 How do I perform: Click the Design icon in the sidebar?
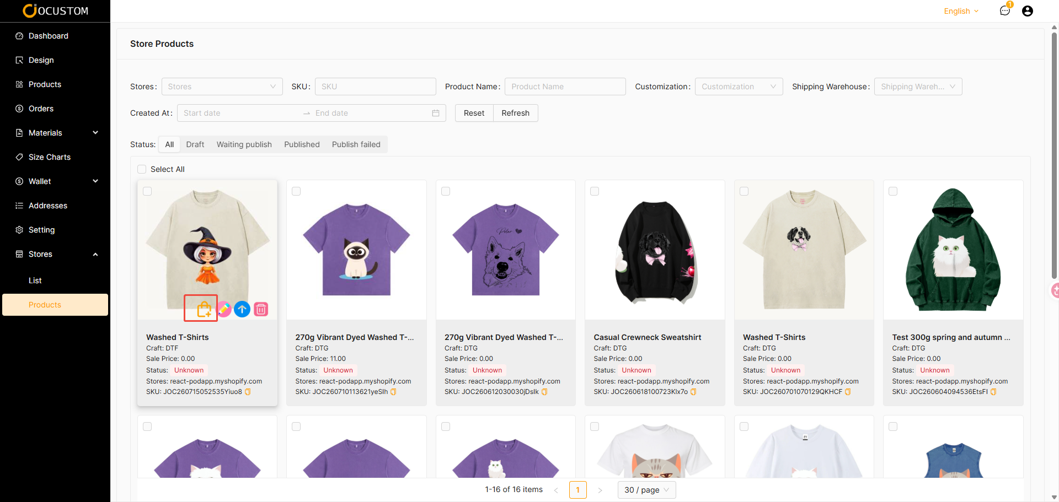(x=19, y=60)
